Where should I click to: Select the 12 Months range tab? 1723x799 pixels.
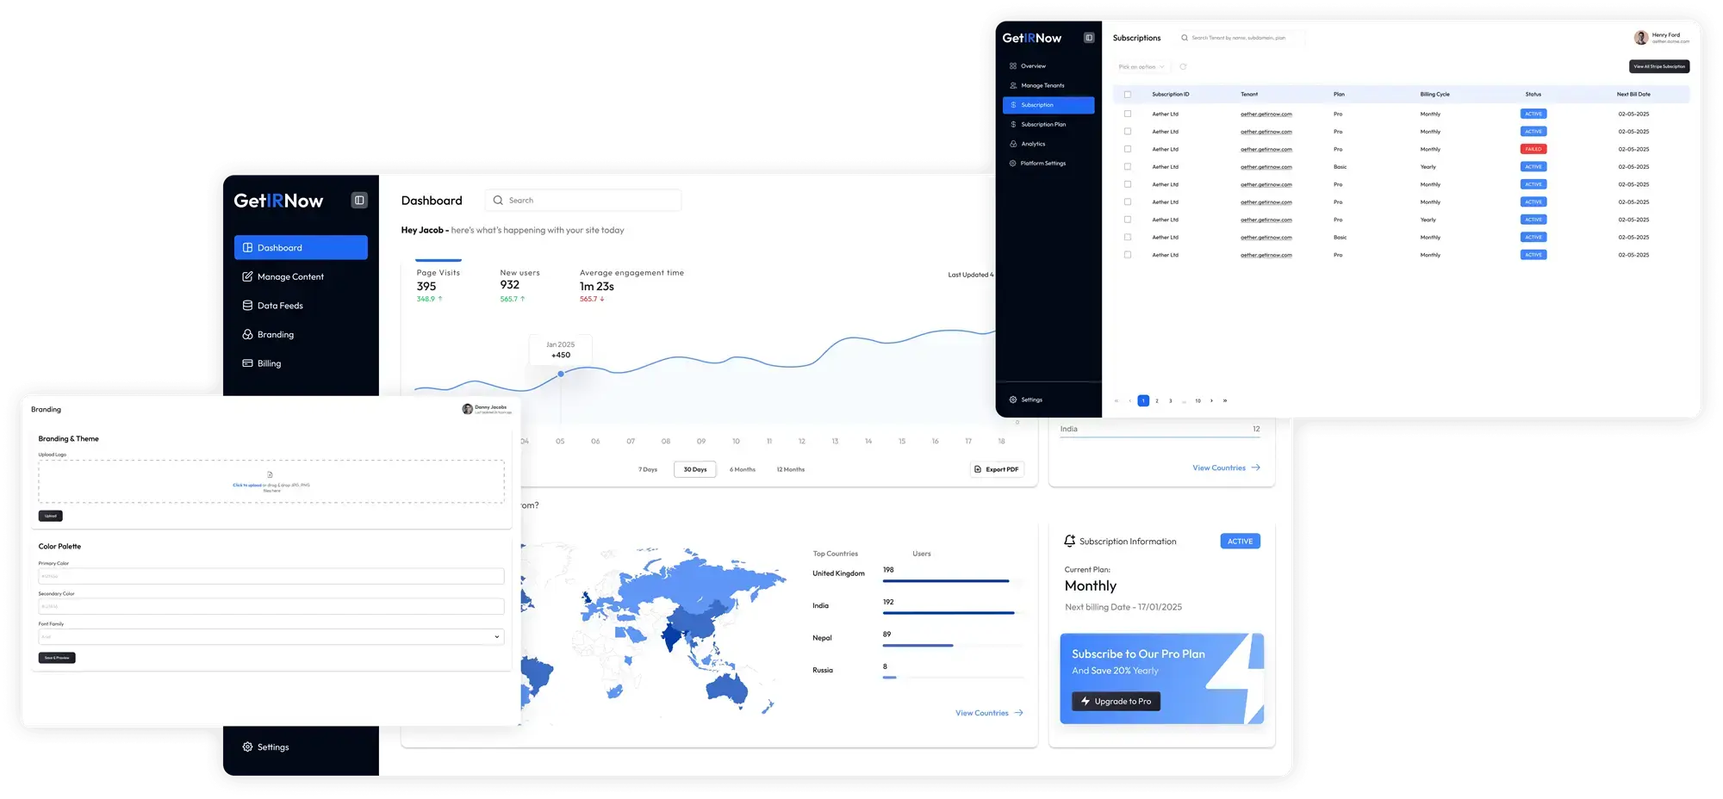click(x=791, y=469)
